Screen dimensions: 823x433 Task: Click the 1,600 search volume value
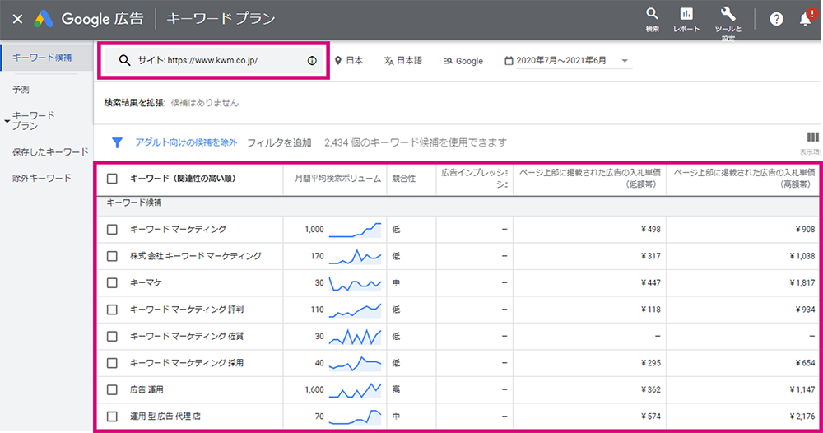coord(314,390)
